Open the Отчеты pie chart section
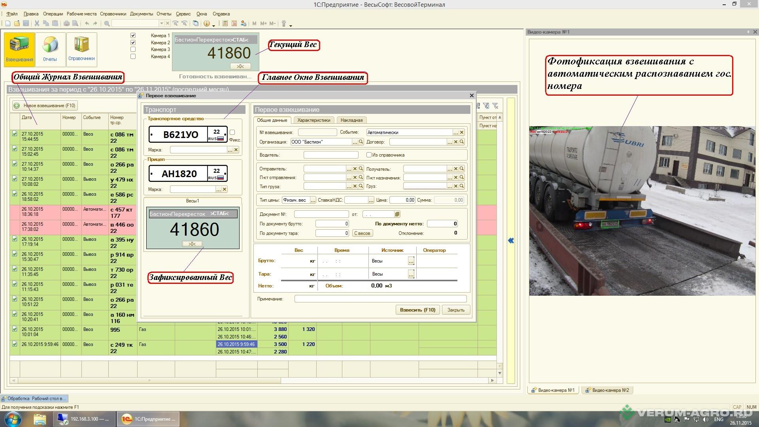759x427 pixels. coord(50,49)
